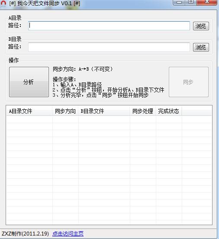Close the 我今天把文件同步 window

tap(207, 2)
